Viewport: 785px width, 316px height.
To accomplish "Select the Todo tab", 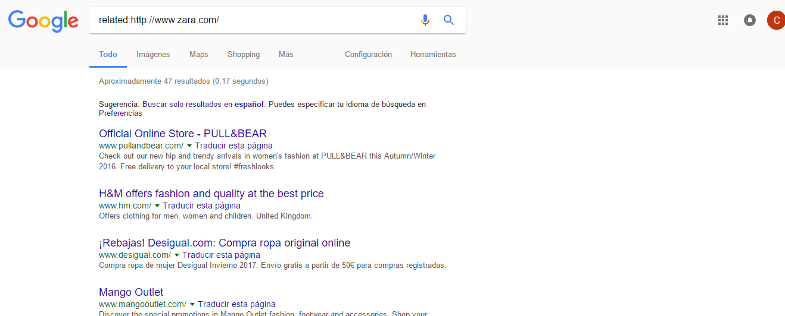I will point(108,54).
